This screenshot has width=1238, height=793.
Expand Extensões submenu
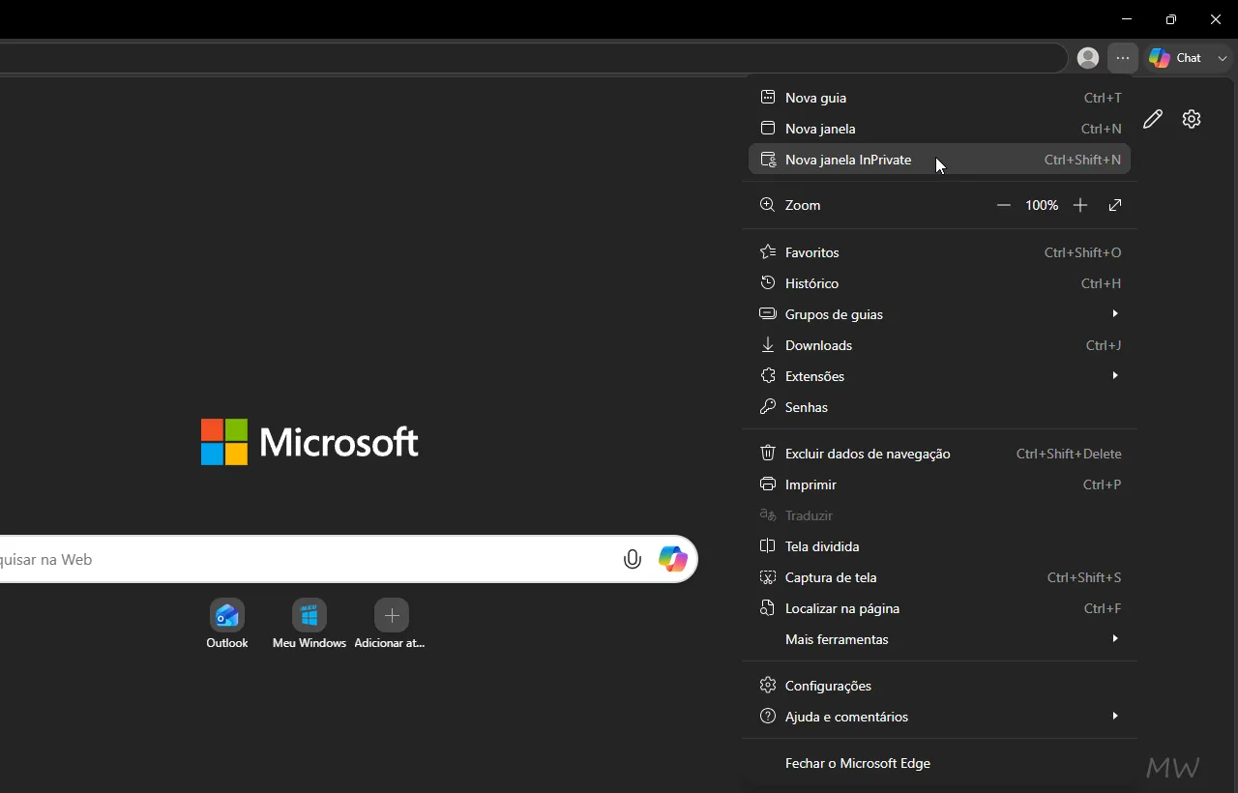[x=939, y=376]
